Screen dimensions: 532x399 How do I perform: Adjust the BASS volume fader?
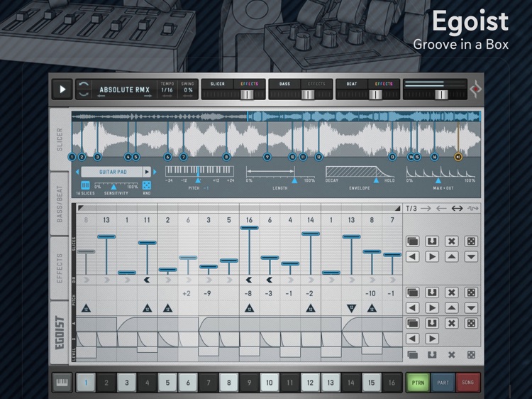307,94
